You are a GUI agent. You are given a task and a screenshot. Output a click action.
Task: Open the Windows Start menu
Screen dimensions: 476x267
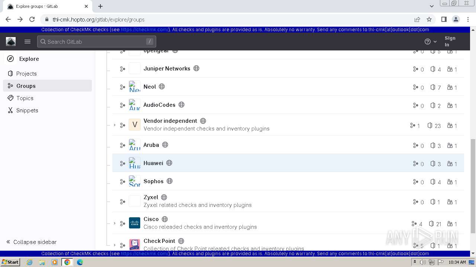tap(10, 262)
